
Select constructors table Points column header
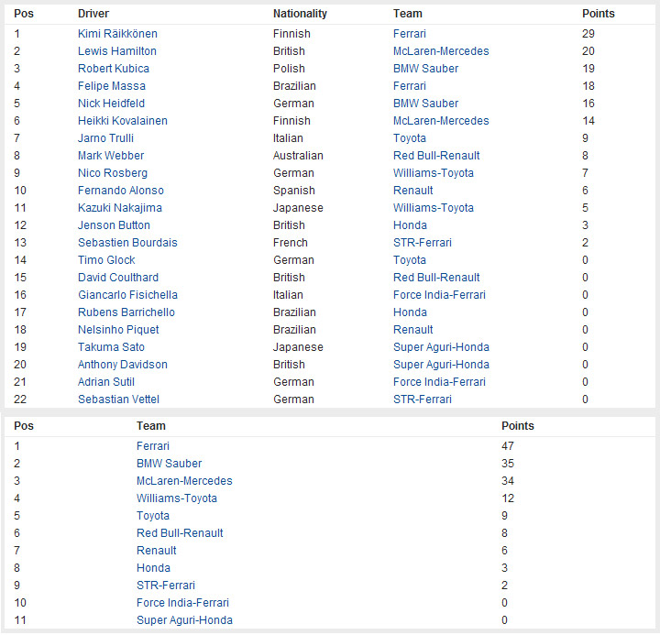point(517,426)
